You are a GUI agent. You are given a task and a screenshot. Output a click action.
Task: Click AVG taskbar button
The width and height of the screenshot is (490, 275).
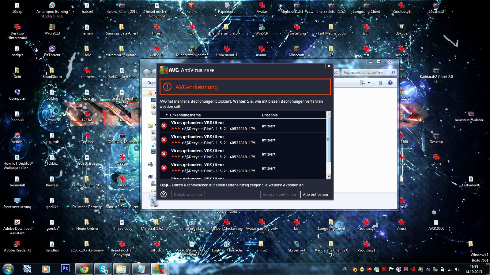click(159, 269)
